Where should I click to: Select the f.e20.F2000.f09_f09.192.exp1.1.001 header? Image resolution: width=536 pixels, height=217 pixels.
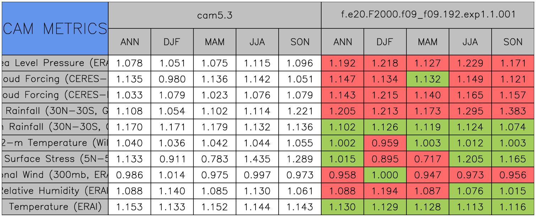pos(428,15)
